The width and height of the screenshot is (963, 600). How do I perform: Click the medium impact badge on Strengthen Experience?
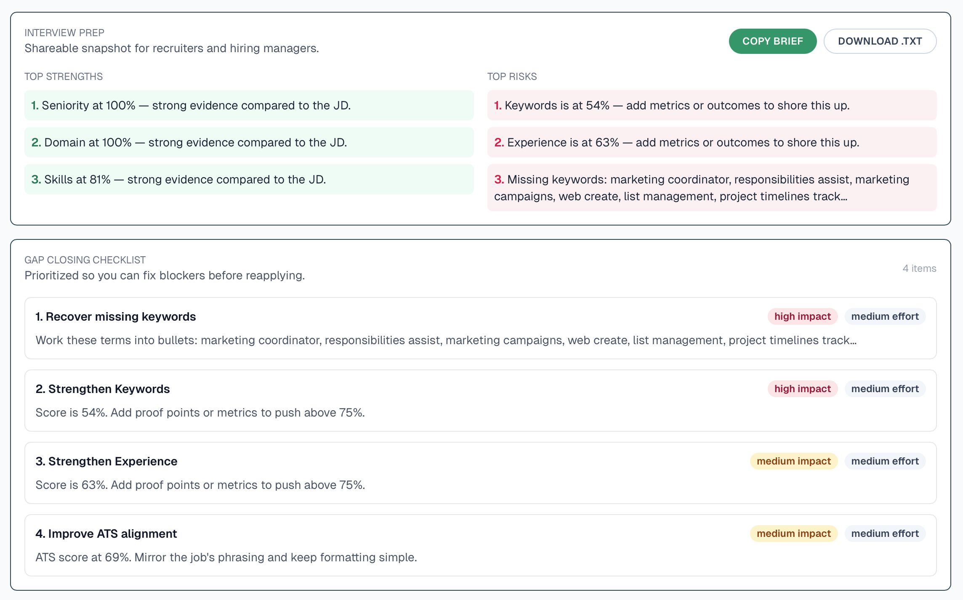(x=793, y=461)
